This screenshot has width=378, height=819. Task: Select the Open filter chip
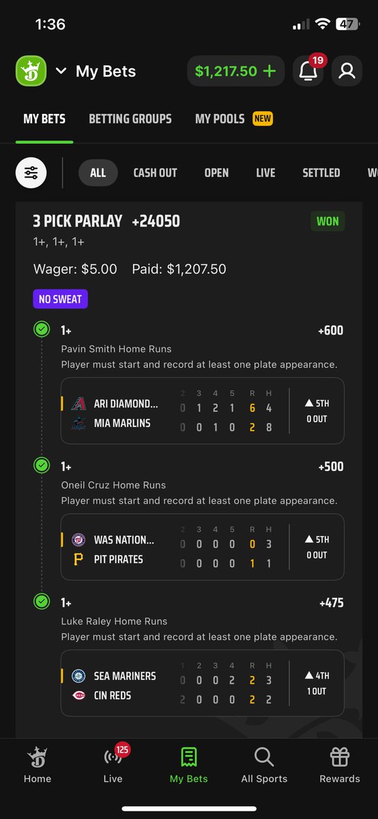[x=216, y=173]
